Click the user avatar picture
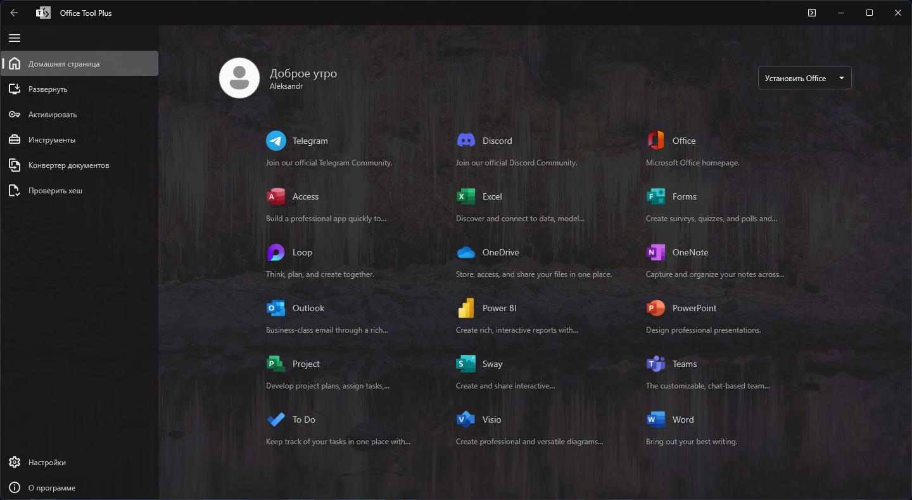This screenshot has width=912, height=500. (239, 78)
